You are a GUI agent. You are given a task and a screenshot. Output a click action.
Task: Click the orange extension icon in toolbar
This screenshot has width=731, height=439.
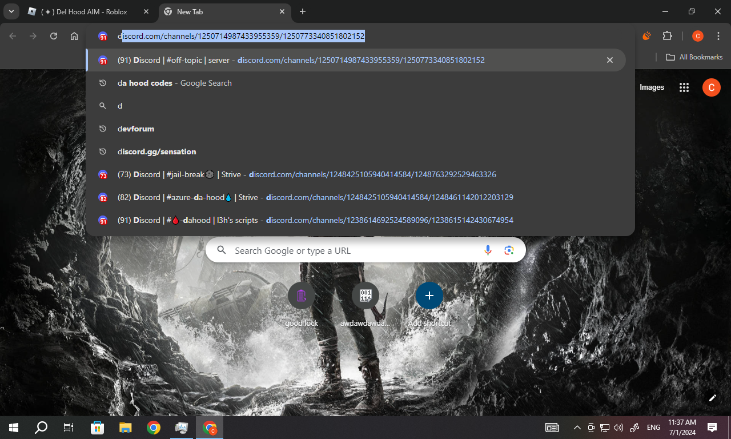(x=646, y=36)
